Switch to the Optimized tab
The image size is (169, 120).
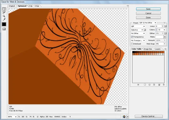22,6
